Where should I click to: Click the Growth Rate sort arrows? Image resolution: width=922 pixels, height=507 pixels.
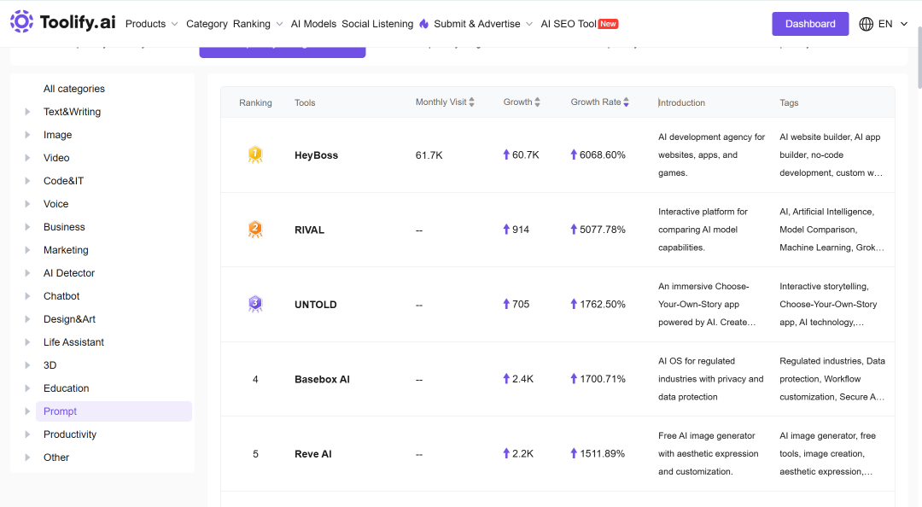coord(627,102)
